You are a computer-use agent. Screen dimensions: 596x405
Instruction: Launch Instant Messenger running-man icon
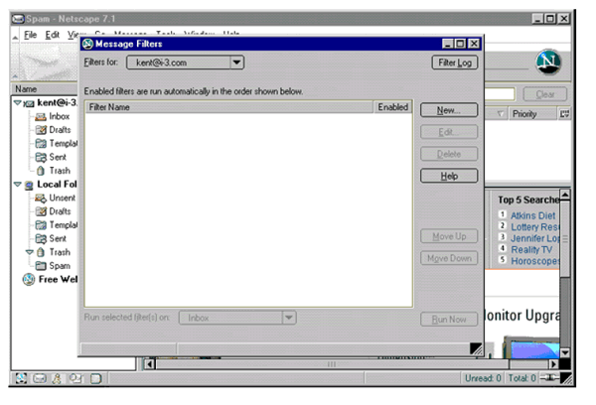[x=57, y=378]
